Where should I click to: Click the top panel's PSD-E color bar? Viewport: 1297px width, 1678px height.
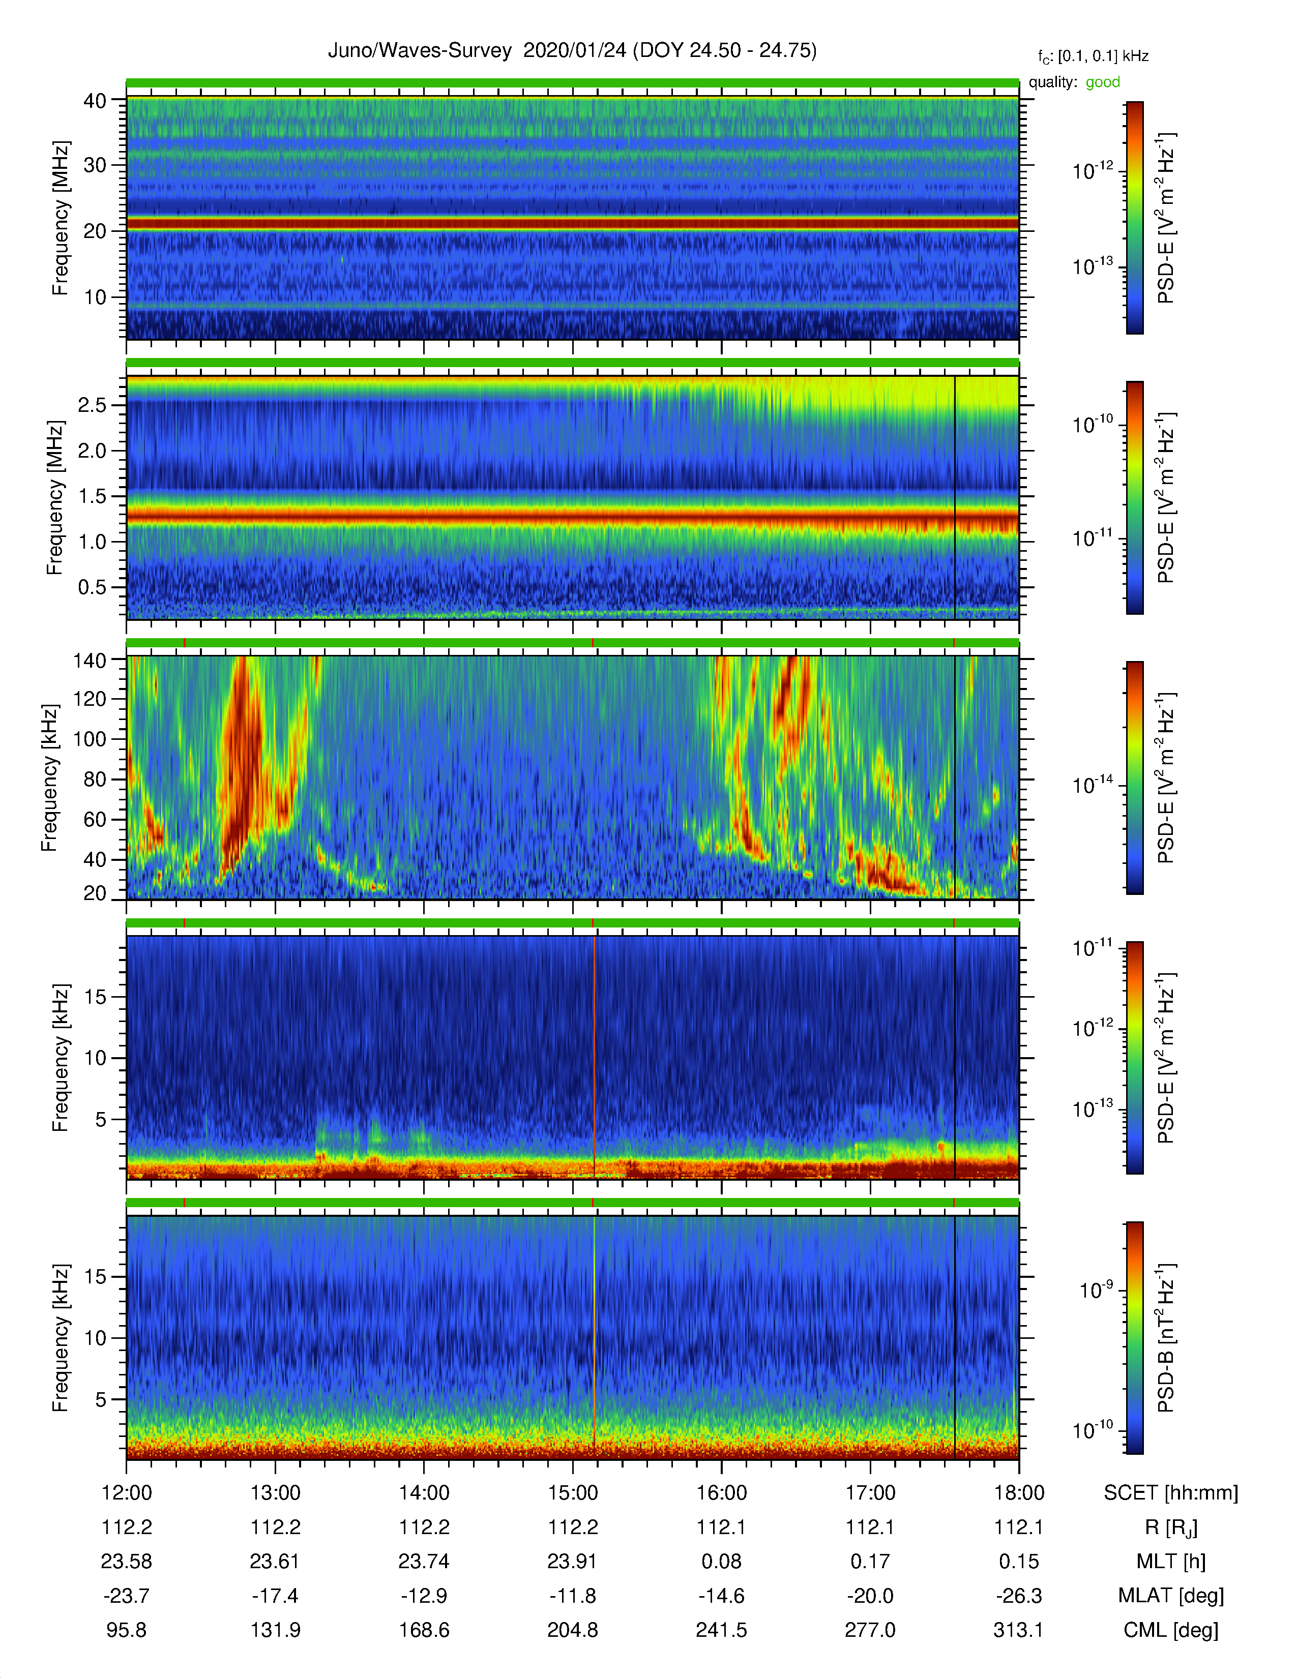click(x=1134, y=218)
